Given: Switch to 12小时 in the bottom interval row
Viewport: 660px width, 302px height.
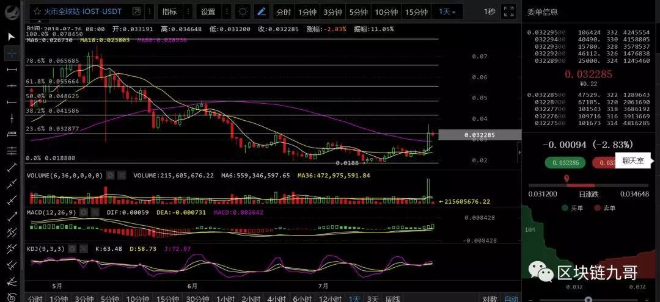Looking at the screenshot, I should pos(330,298).
